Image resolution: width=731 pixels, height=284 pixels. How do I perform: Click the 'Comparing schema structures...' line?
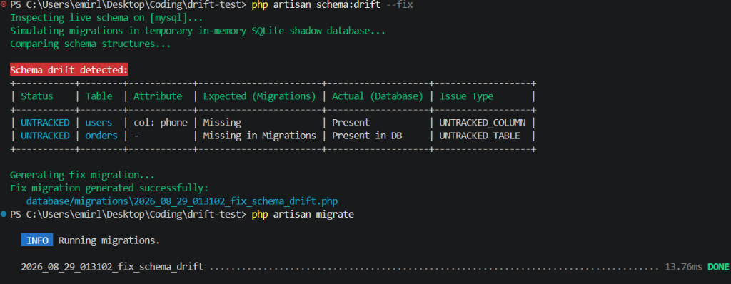(91, 44)
